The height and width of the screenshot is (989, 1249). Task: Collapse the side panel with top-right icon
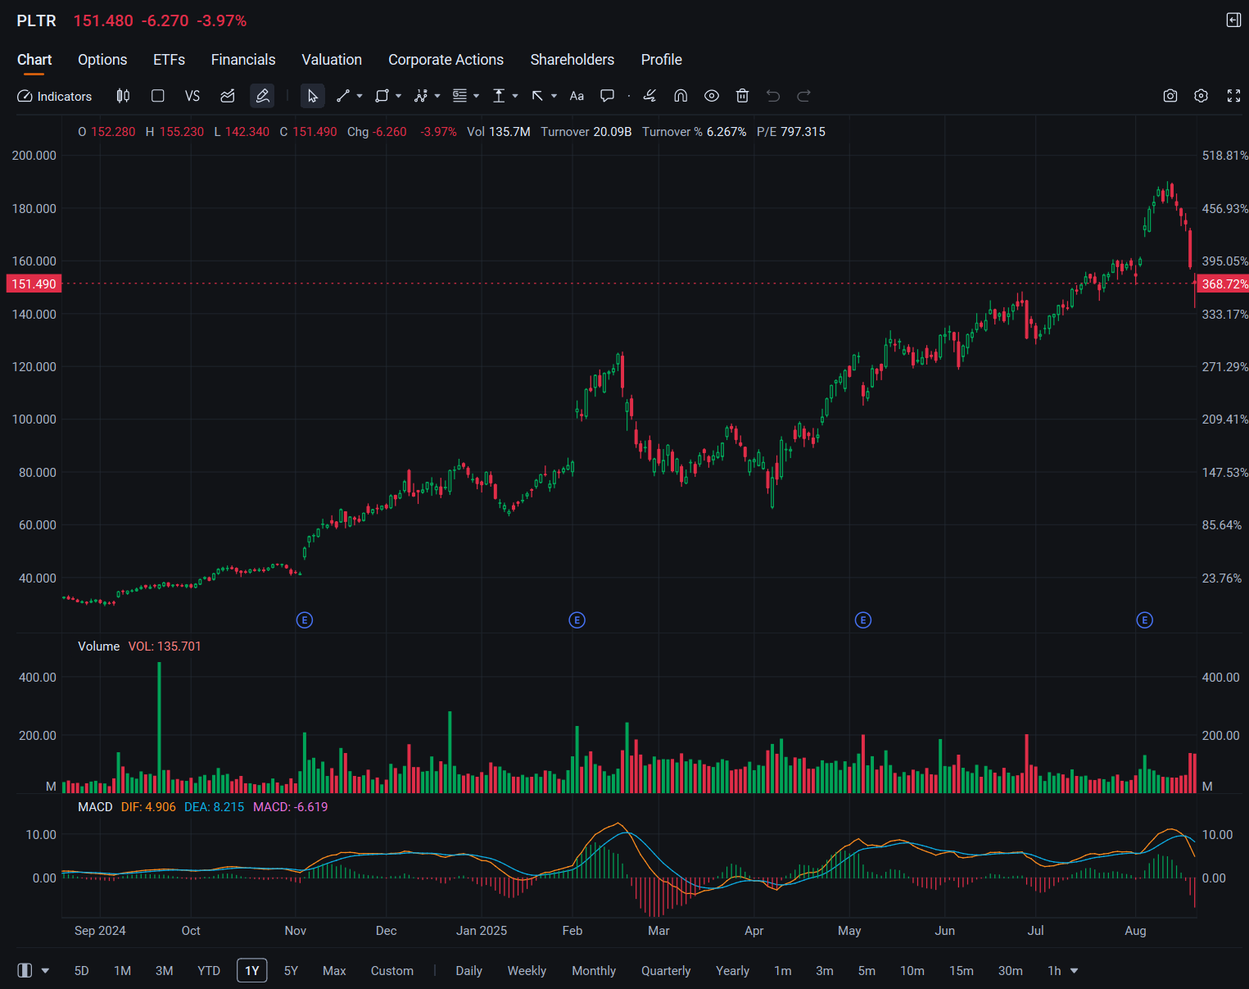pos(1233,20)
